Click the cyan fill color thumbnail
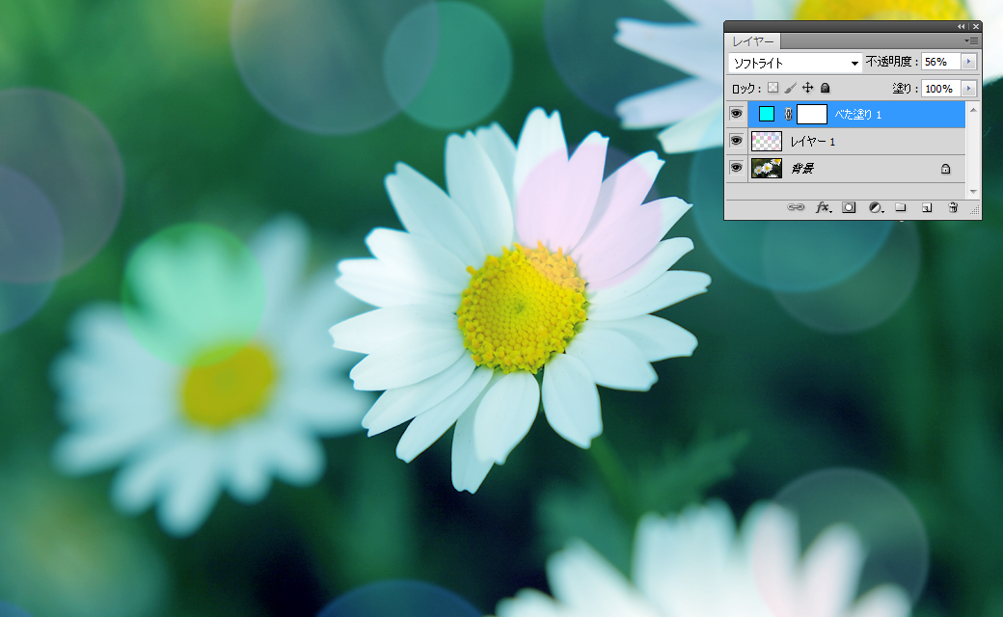Screen dimensions: 1003x617 click(x=767, y=114)
